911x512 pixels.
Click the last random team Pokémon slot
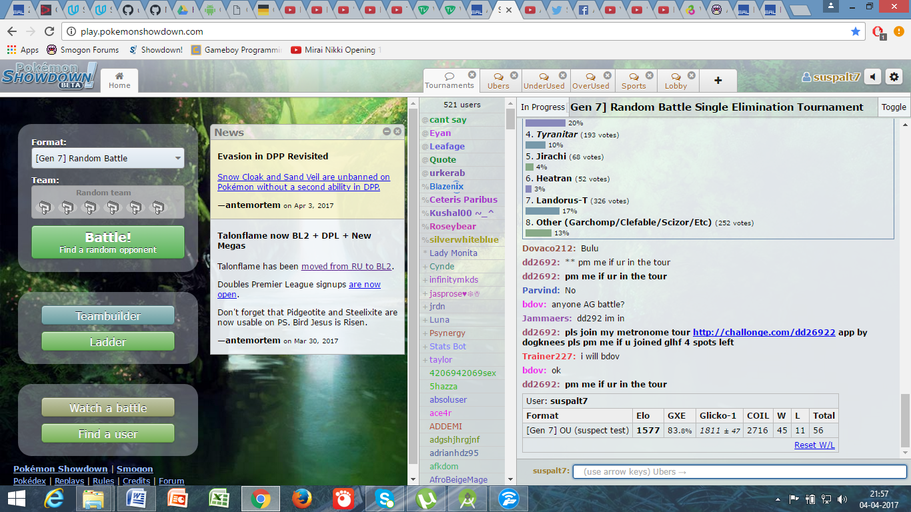[x=157, y=207]
